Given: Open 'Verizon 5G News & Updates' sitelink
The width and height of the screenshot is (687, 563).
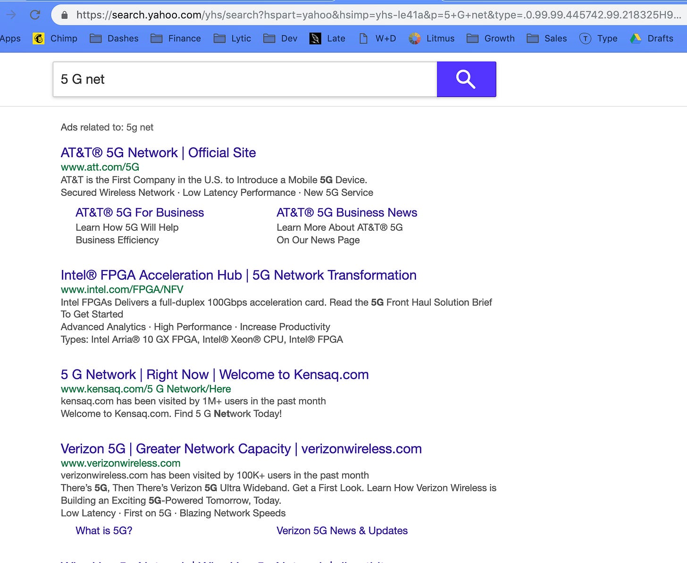Looking at the screenshot, I should [x=342, y=530].
